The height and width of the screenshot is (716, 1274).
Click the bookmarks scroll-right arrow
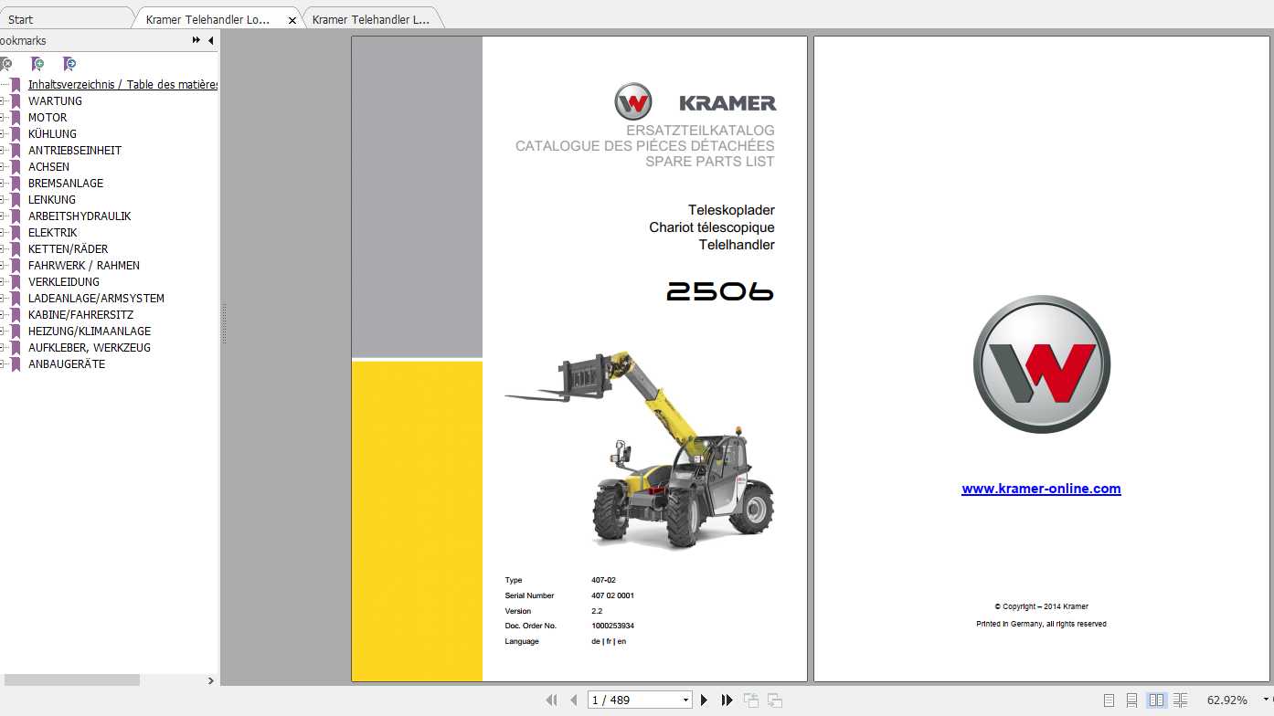211,680
